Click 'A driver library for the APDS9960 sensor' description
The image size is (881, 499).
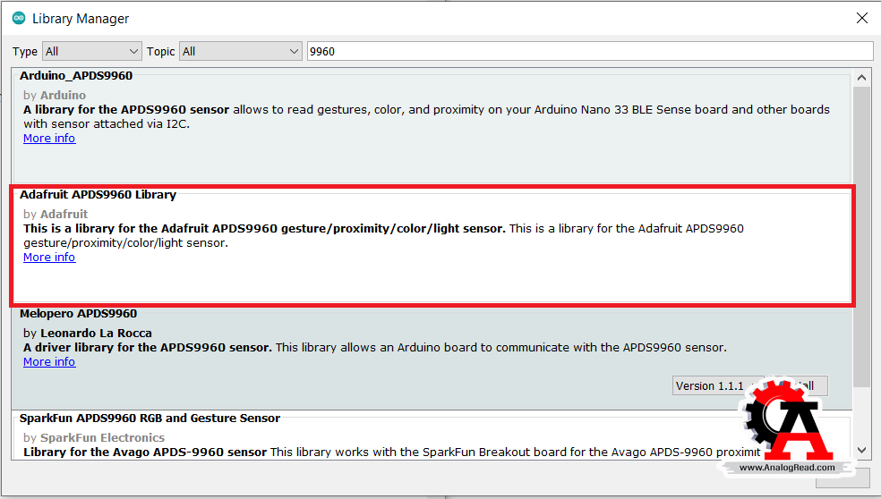coord(147,348)
